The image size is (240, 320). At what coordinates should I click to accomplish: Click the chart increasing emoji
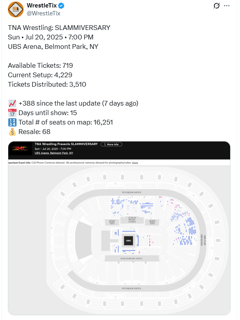pyautogui.click(x=12, y=104)
